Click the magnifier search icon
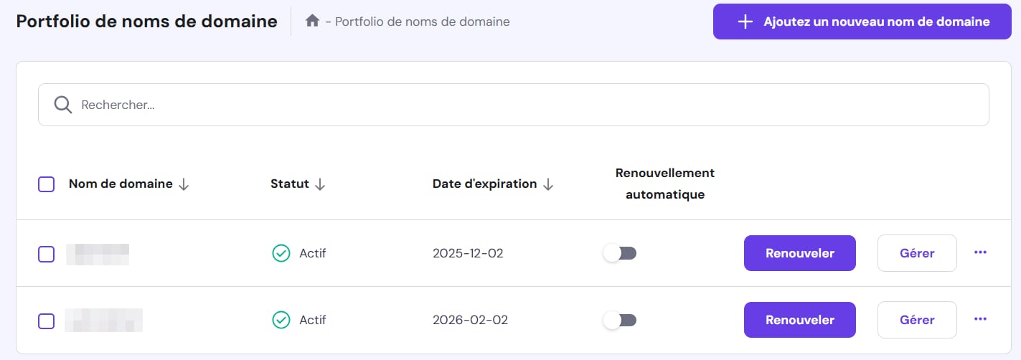This screenshot has width=1021, height=360. pos(63,105)
